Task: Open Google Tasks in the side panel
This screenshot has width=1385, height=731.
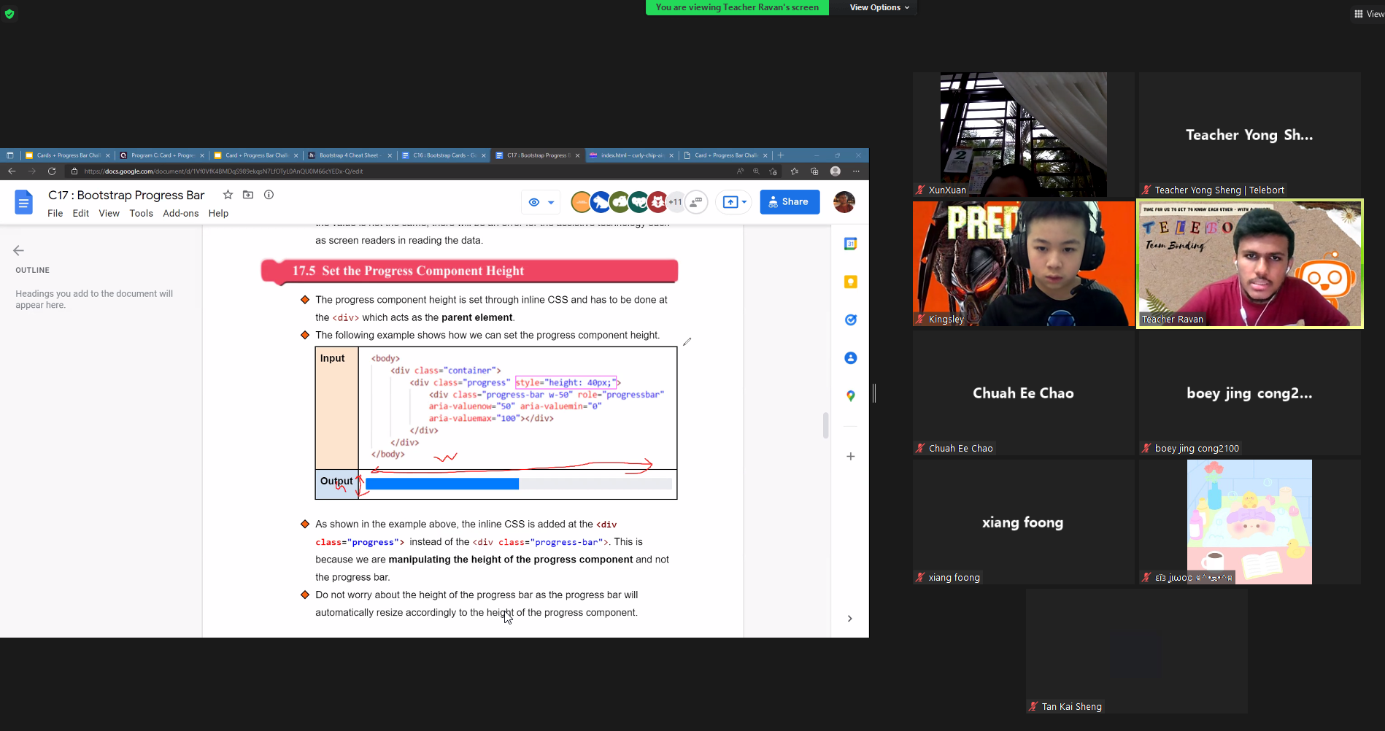Action: (850, 320)
